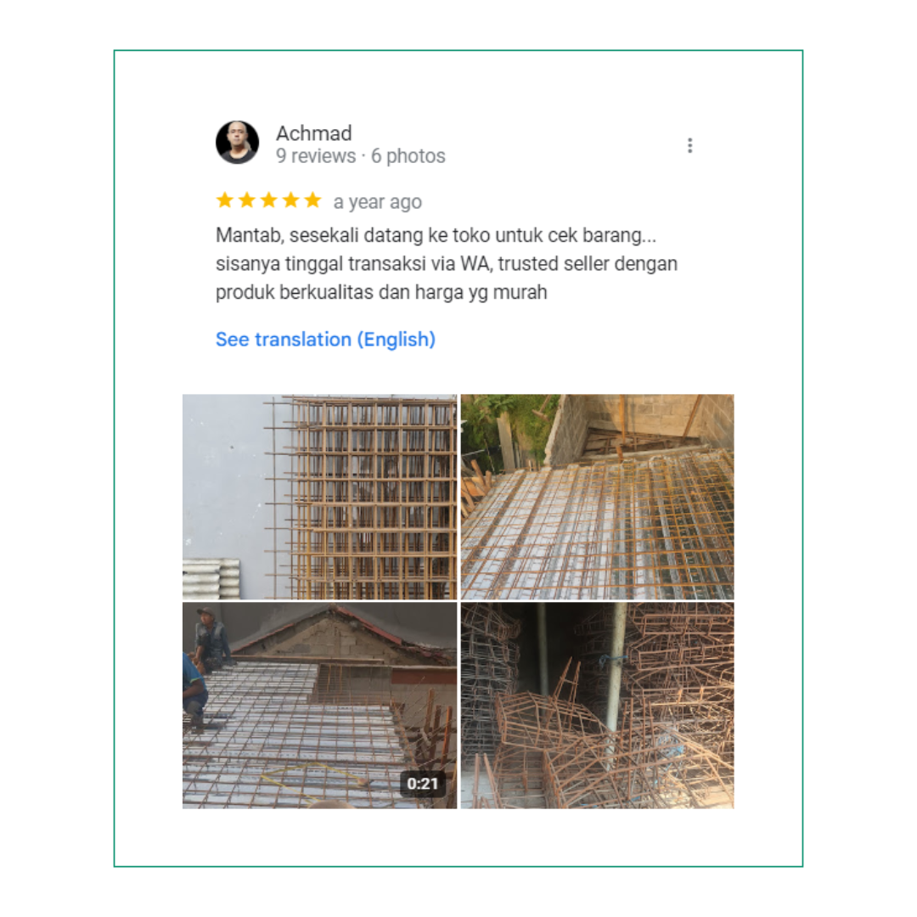The image size is (917, 917).
Task: Open the See translation (English) link
Action: (326, 339)
